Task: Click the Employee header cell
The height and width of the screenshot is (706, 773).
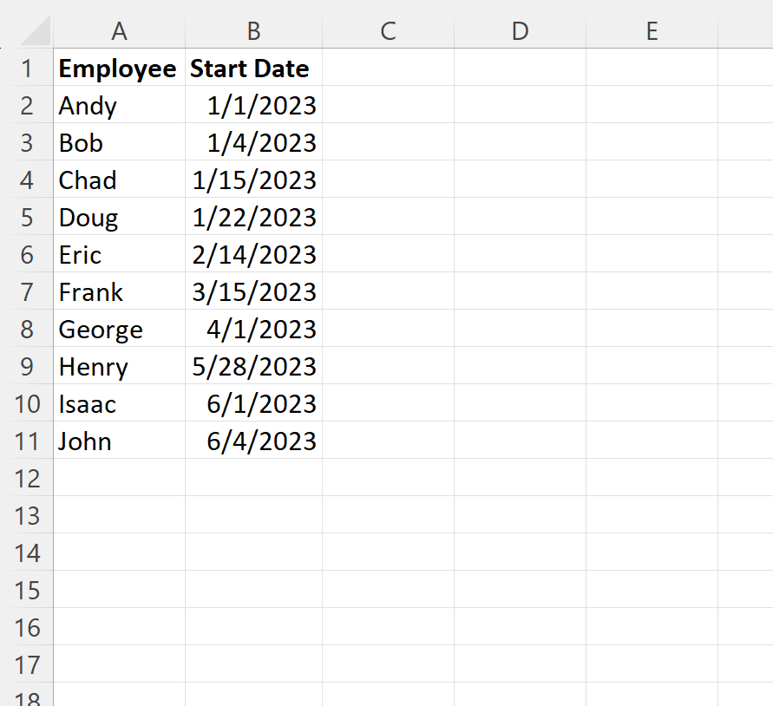Action: click(x=119, y=68)
